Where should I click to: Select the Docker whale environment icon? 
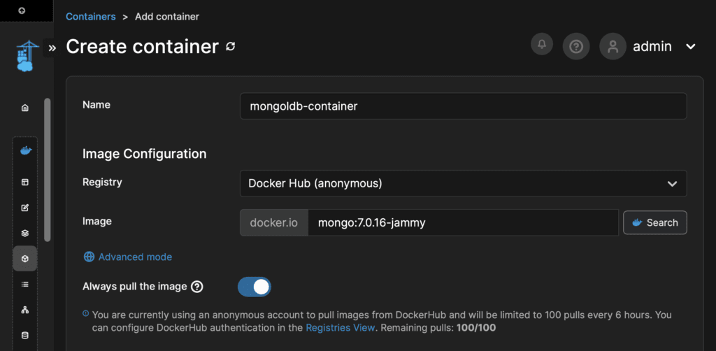(x=25, y=150)
